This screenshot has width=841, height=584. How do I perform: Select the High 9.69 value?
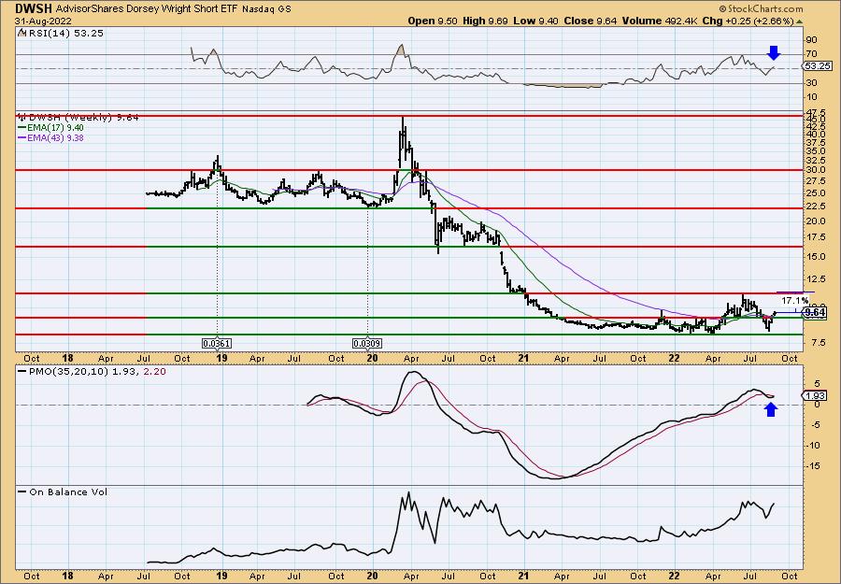click(483, 21)
